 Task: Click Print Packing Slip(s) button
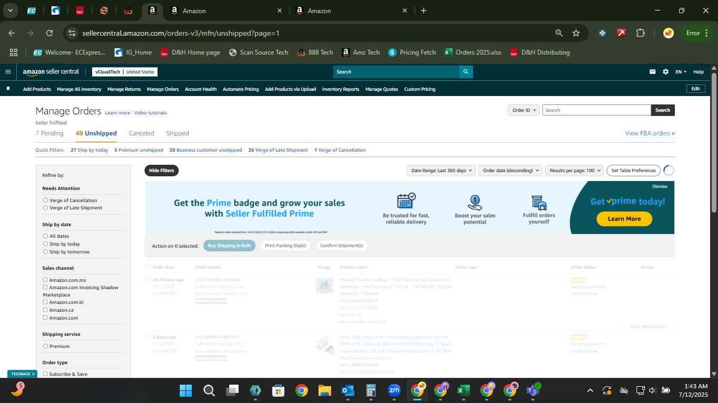click(285, 246)
